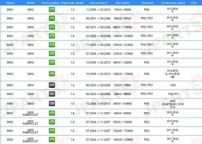The width and height of the screenshot is (202, 144).
Task: Select the date range 10.2006 -> 02.2010
Action: click(x=98, y=74)
